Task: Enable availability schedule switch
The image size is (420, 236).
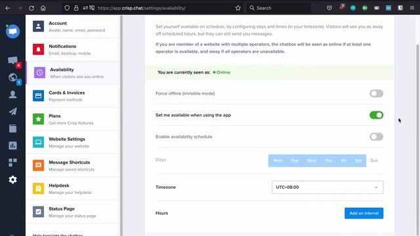Action: click(376, 137)
